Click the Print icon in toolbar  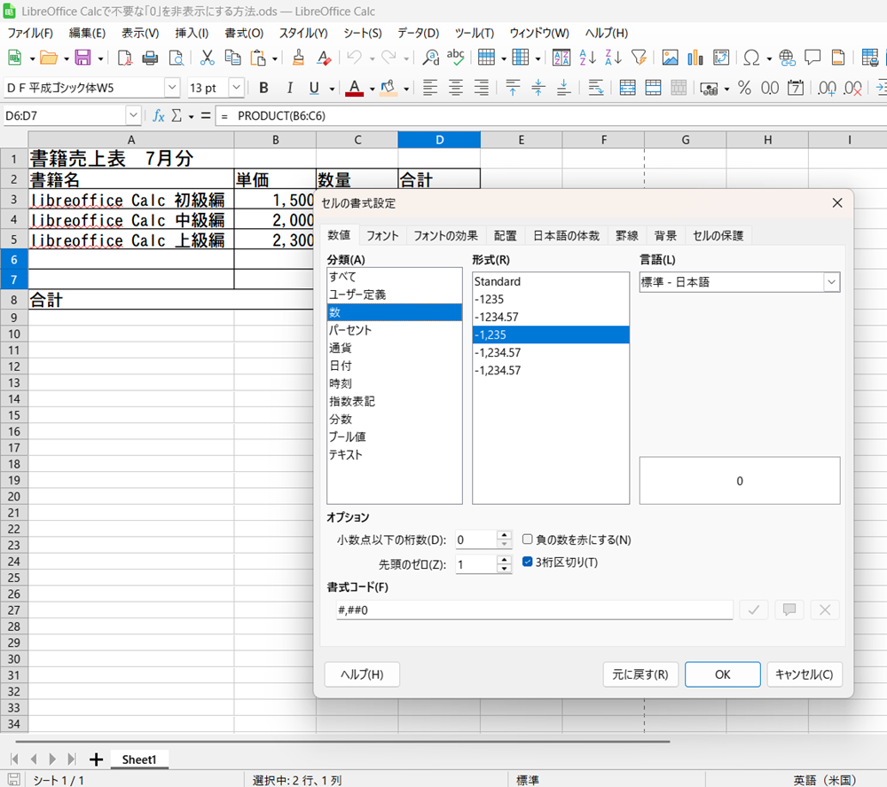tap(150, 58)
